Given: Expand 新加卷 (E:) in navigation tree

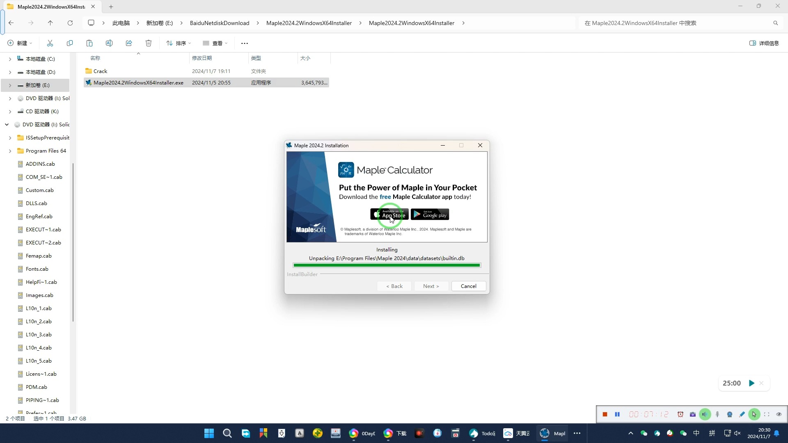Looking at the screenshot, I should pos(10,85).
